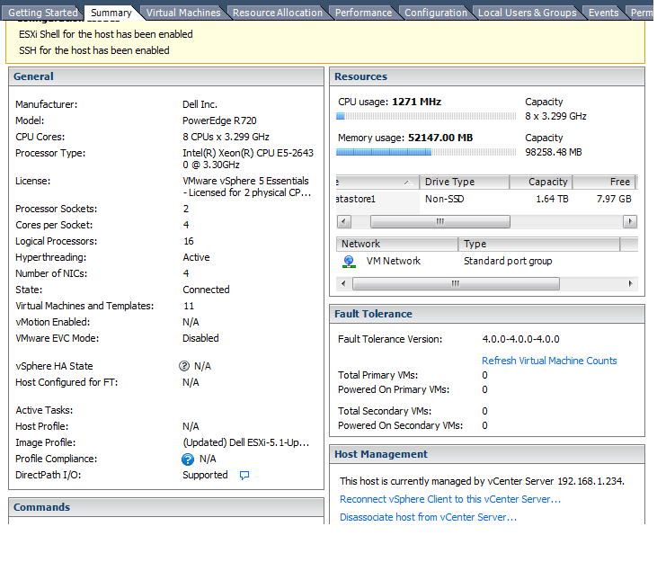Open the Resource Allocation tab
The image size is (657, 571).
[x=278, y=13]
